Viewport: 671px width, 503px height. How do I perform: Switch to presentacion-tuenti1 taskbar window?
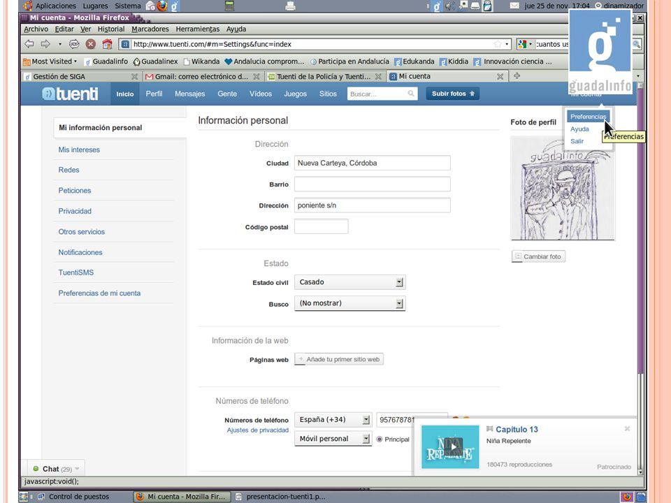click(x=281, y=497)
